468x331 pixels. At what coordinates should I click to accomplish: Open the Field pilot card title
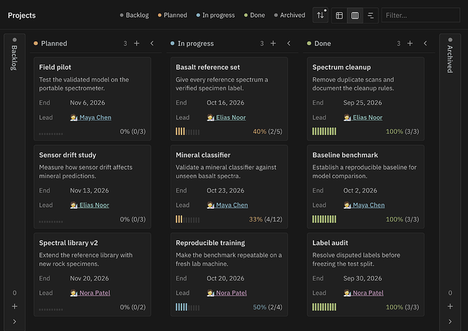55,67
